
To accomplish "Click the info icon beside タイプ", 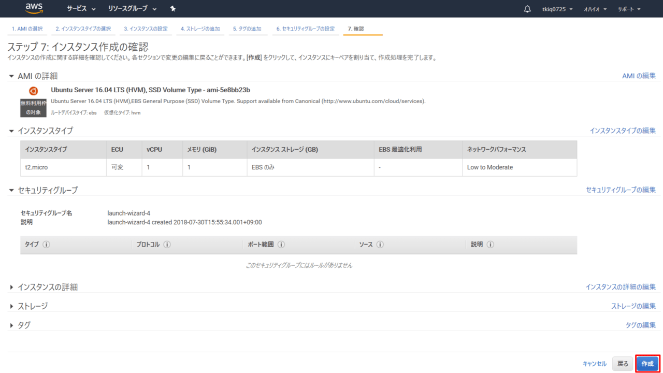I will pyautogui.click(x=46, y=245).
